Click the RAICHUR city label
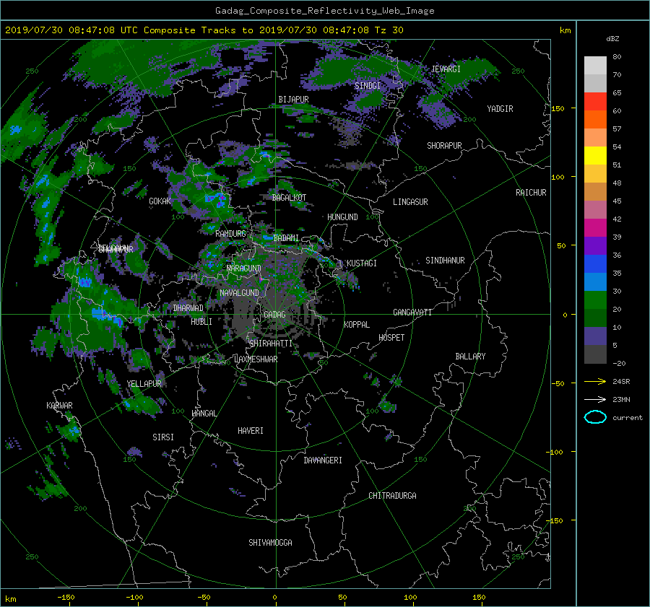The height and width of the screenshot is (607, 650). pos(531,193)
